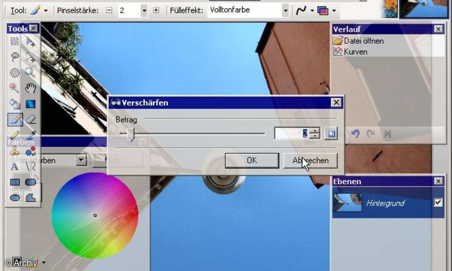Select the Clone Stamp tool
Screen dimensions: 452x271
(15, 151)
